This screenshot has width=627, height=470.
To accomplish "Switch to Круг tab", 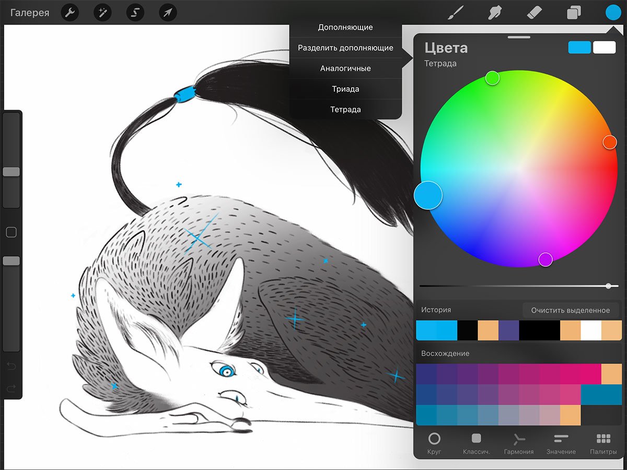I will pos(434,443).
